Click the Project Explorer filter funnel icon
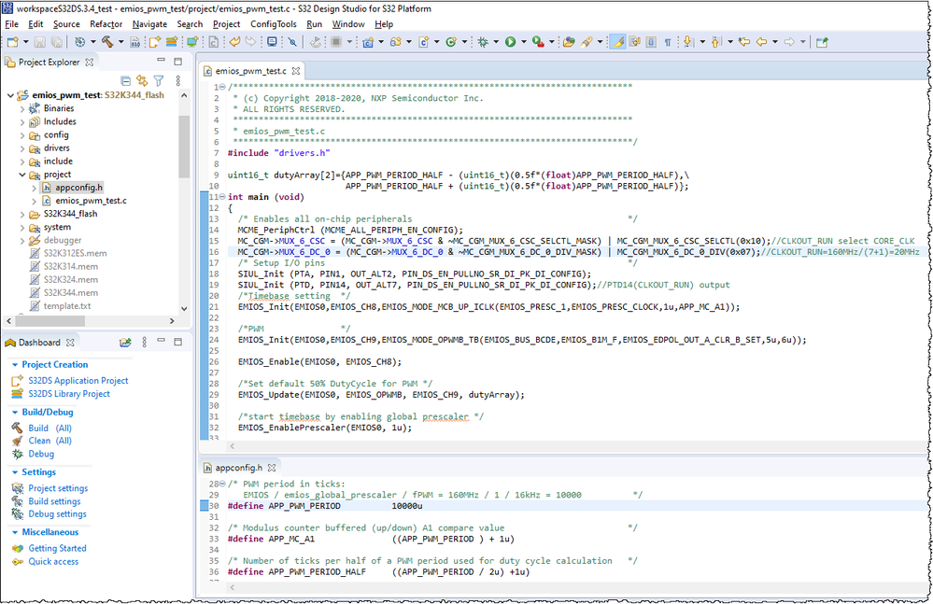 159,80
